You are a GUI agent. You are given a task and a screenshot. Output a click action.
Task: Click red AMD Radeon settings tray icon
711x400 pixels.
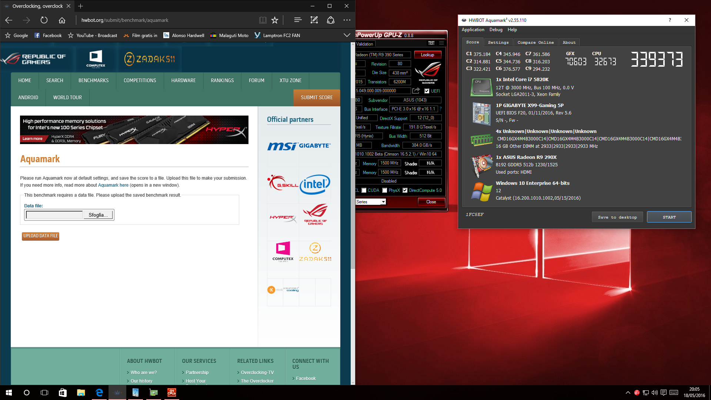click(x=637, y=393)
